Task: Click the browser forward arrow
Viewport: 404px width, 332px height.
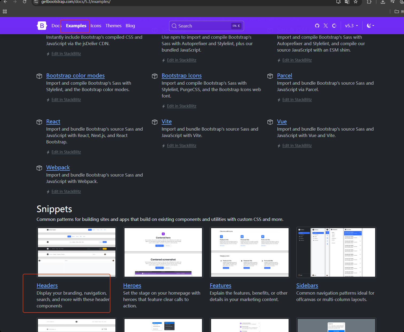Action: [x=15, y=2]
